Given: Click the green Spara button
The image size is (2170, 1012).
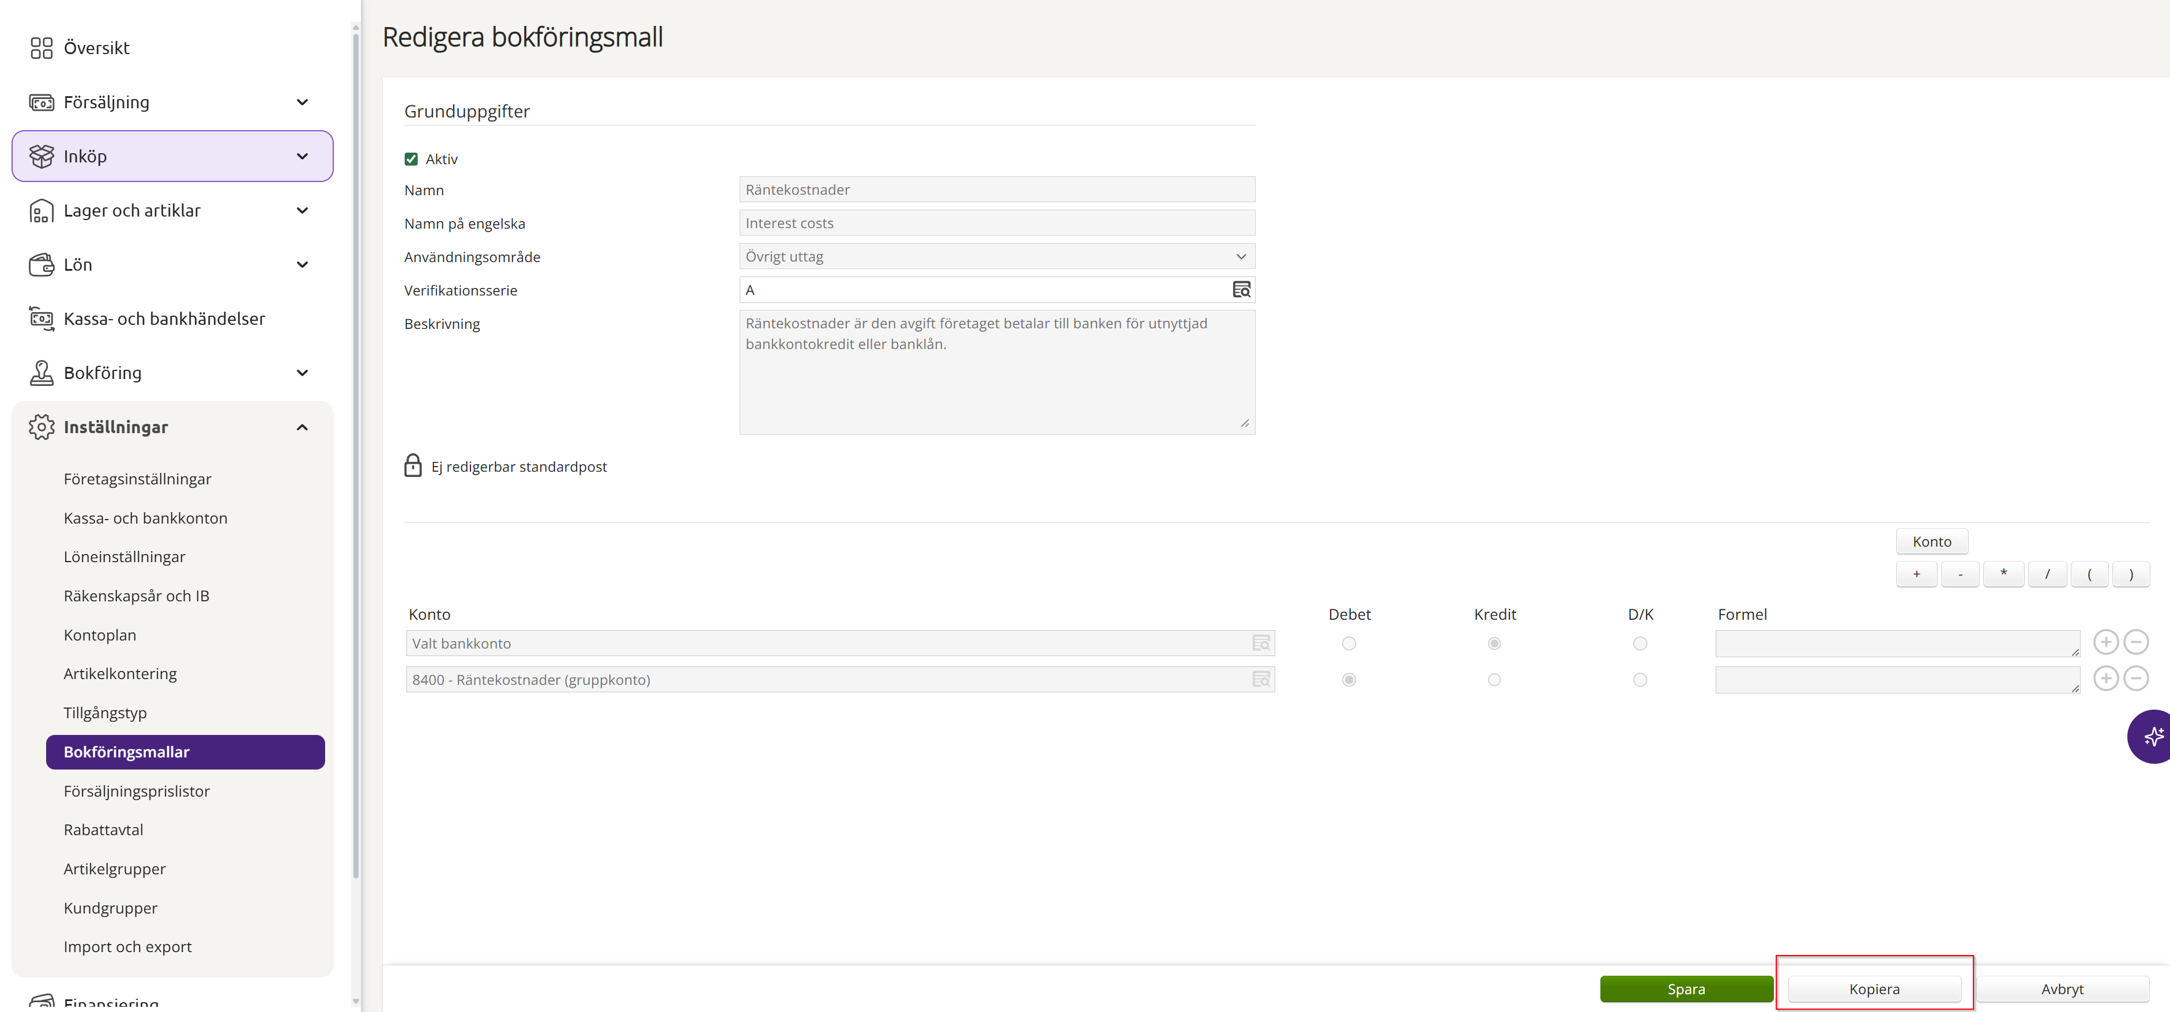Looking at the screenshot, I should (x=1686, y=988).
